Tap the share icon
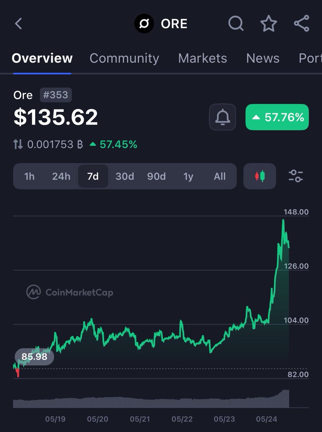This screenshot has height=432, width=322. coord(302,24)
